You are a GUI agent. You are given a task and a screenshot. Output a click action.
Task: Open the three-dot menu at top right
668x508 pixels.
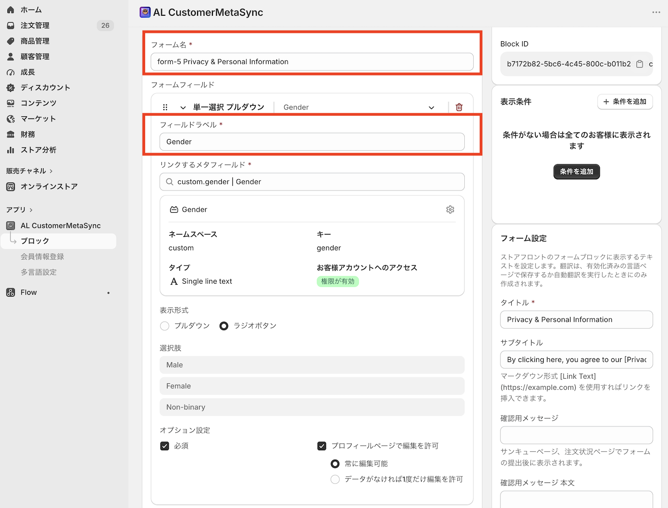(656, 13)
